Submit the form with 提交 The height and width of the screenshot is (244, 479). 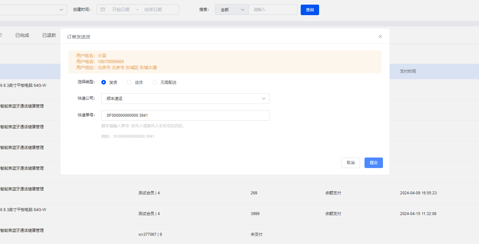click(374, 163)
